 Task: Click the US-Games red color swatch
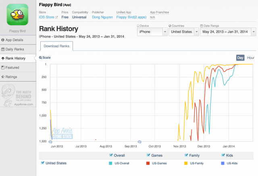coord(148,163)
